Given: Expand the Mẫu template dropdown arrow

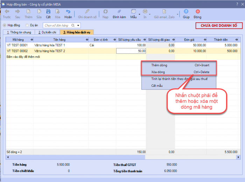Looking at the screenshot, I should pyautogui.click(x=139, y=14).
